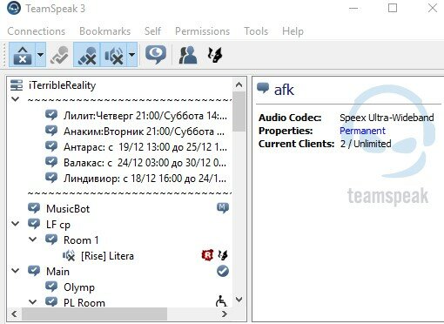Select the Olymp channel
This screenshot has width=444, height=324.
point(79,287)
